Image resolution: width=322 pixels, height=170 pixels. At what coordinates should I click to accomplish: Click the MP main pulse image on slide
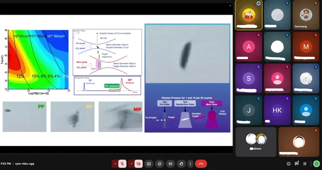click(x=120, y=117)
